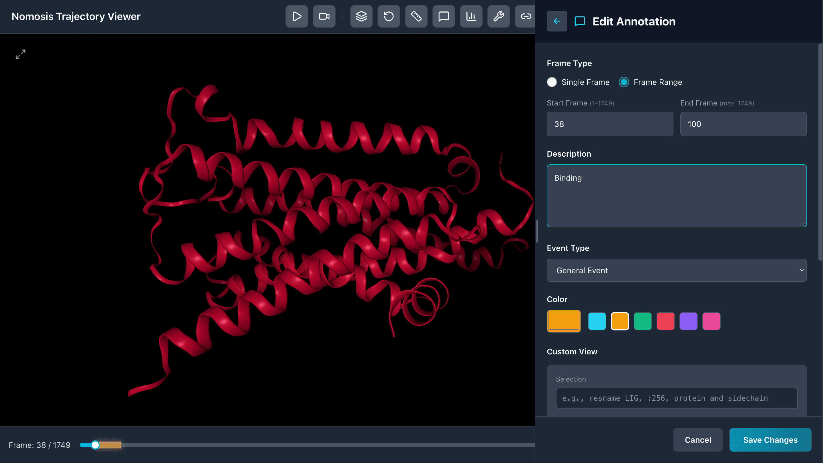823x463 pixels.
Task: Click the Play trajectory icon
Action: (x=297, y=16)
